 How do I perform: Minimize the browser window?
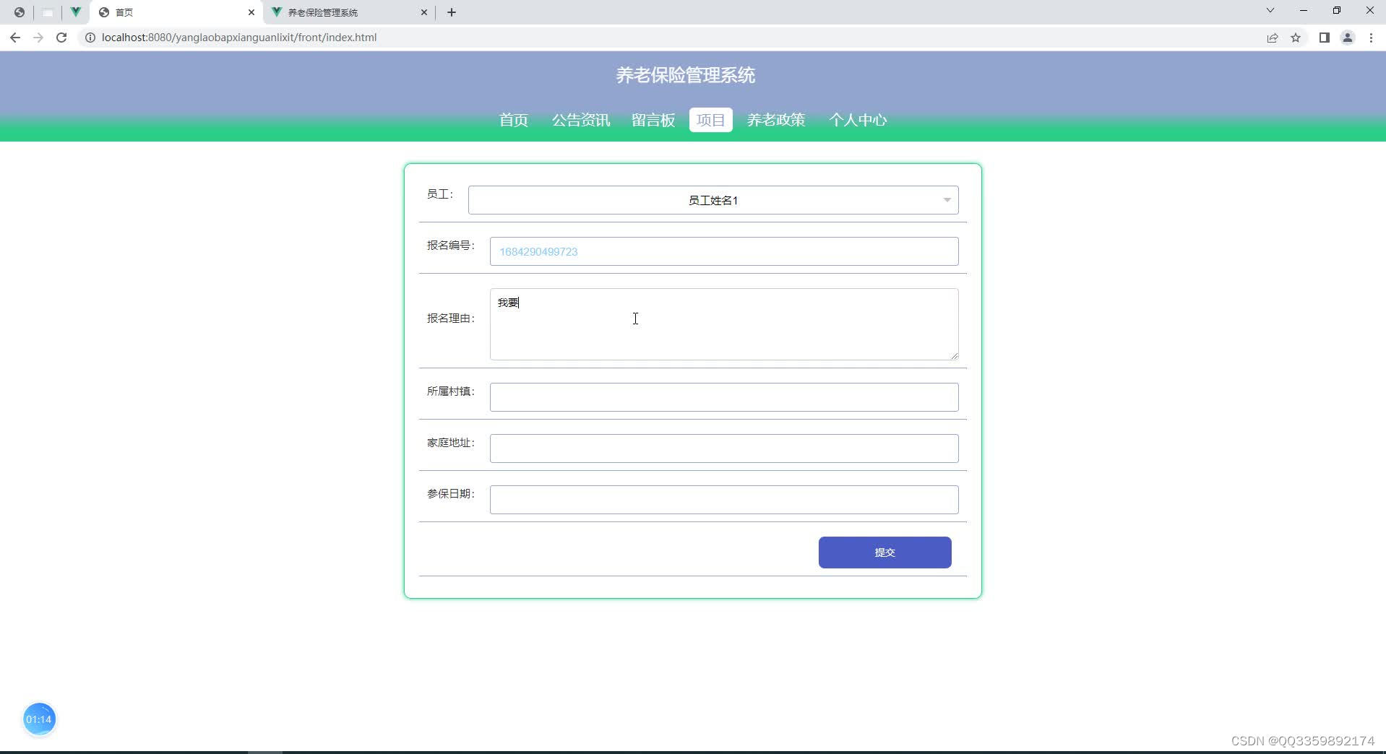coord(1304,11)
